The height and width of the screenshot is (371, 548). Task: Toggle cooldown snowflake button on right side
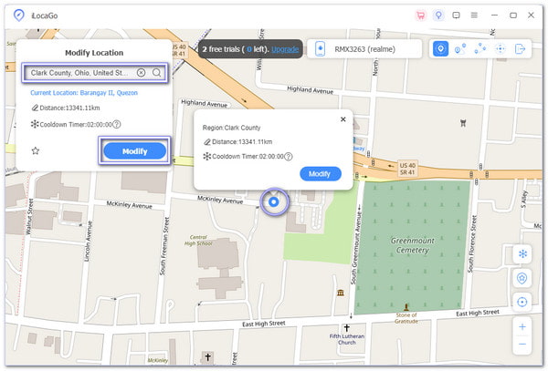522,253
